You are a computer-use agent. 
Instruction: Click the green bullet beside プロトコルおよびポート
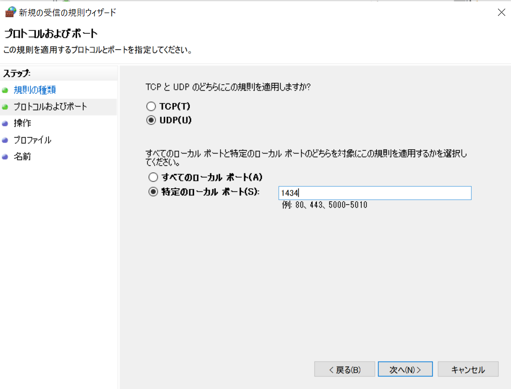[5, 107]
